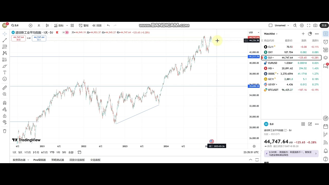Open the pattern drawing tools
The height and width of the screenshot is (185, 329).
coord(5,53)
